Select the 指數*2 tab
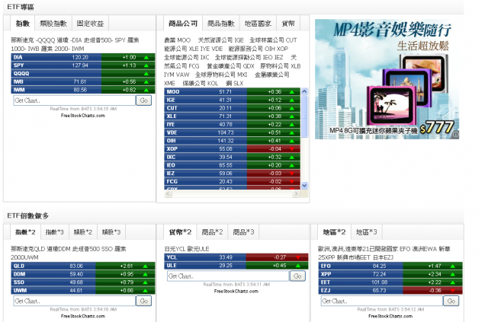The image size is (488, 322). pos(25,232)
